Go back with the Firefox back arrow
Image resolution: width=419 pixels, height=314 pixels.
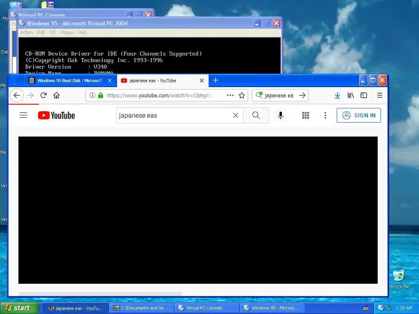coord(17,95)
